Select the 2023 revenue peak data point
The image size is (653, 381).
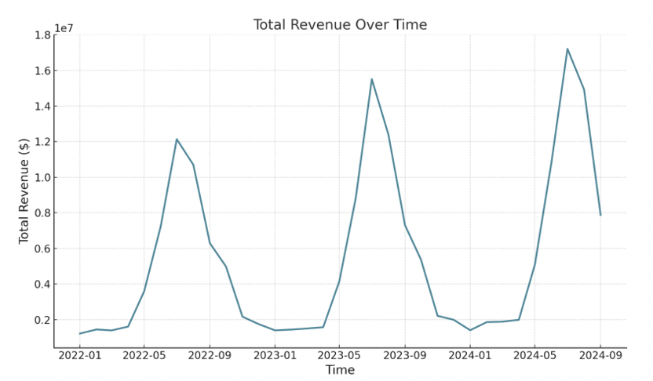click(372, 79)
